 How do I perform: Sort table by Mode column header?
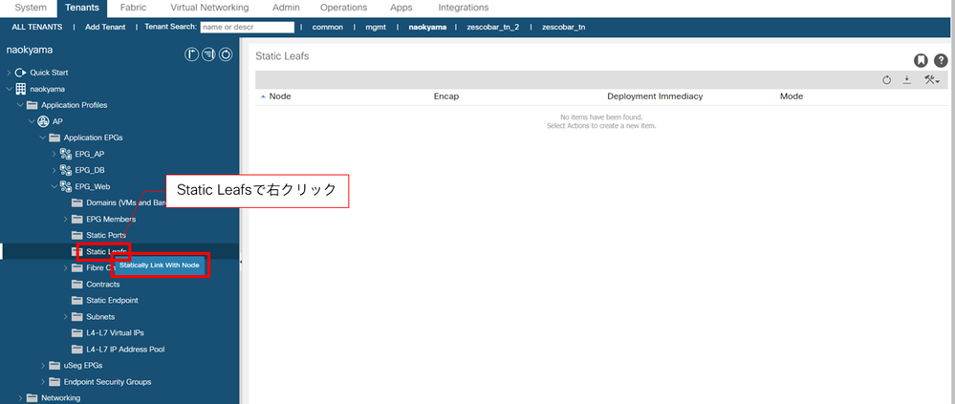[792, 96]
